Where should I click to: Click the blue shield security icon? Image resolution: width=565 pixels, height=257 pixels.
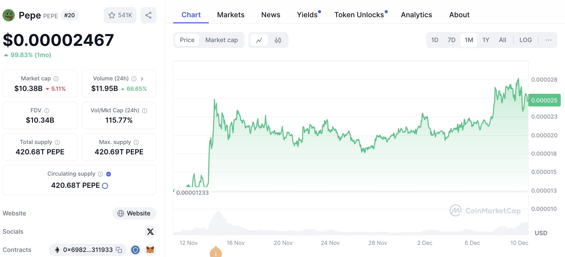(x=135, y=250)
